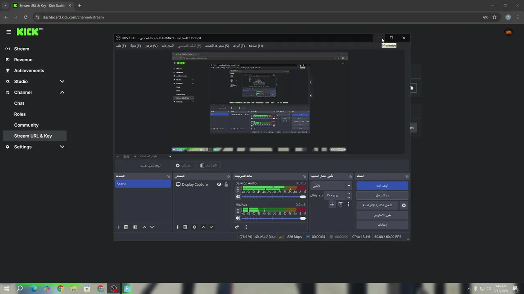Add a scene transition with plus icon
The image size is (524, 294).
click(332, 204)
